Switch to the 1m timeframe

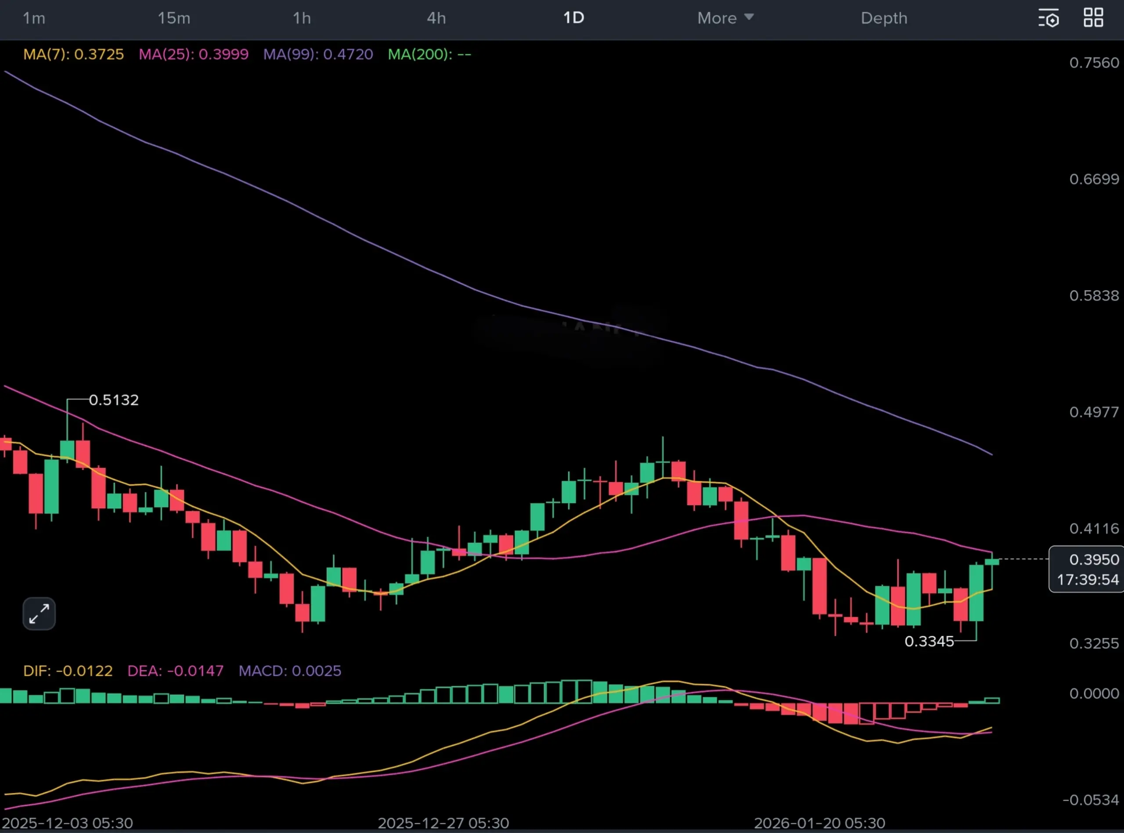[x=34, y=18]
